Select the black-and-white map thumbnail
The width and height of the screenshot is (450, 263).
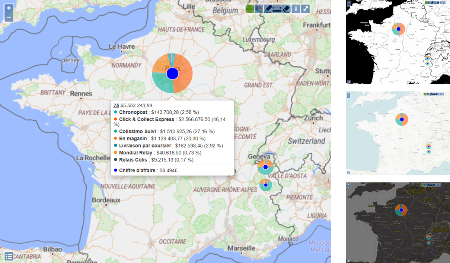pos(398,42)
